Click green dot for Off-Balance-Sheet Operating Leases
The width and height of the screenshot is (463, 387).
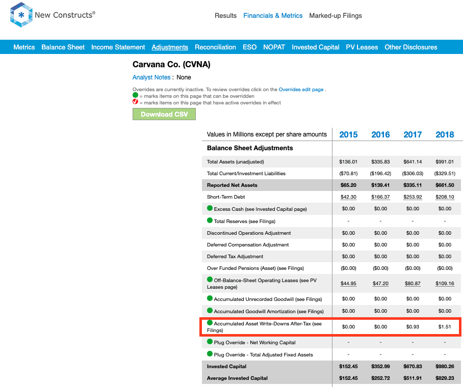point(210,280)
